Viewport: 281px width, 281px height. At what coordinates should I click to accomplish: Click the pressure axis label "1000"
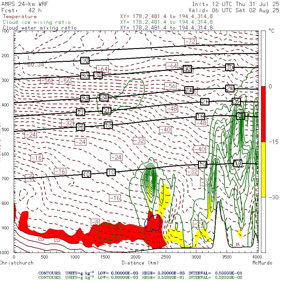click(4, 253)
